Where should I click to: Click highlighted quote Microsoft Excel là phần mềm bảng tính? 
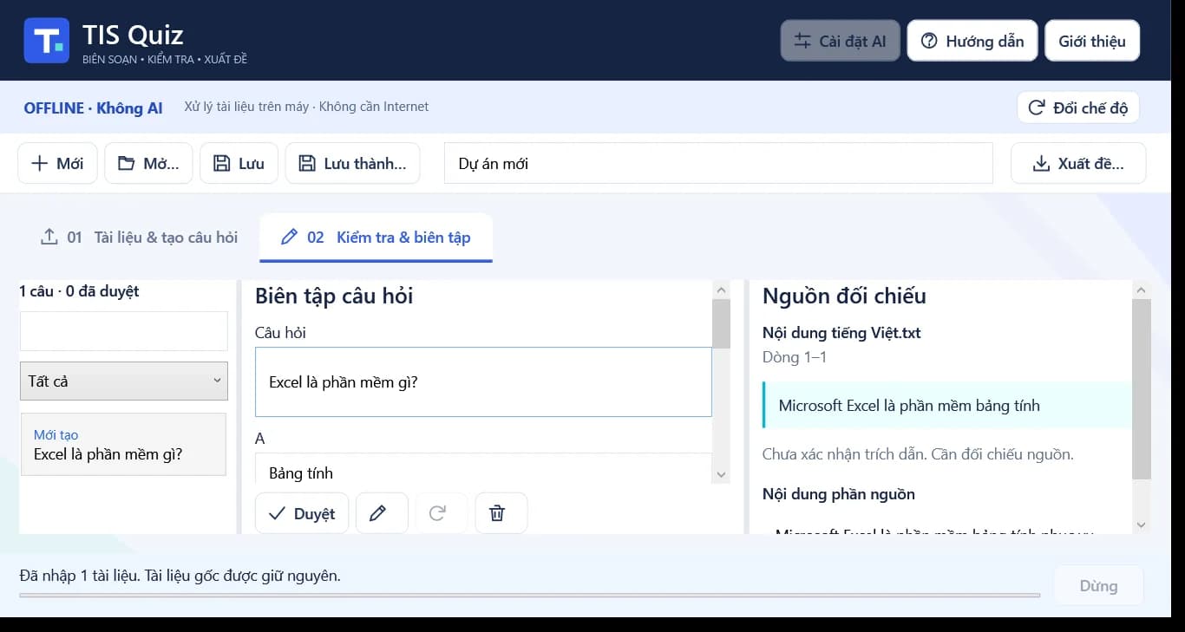(x=946, y=405)
